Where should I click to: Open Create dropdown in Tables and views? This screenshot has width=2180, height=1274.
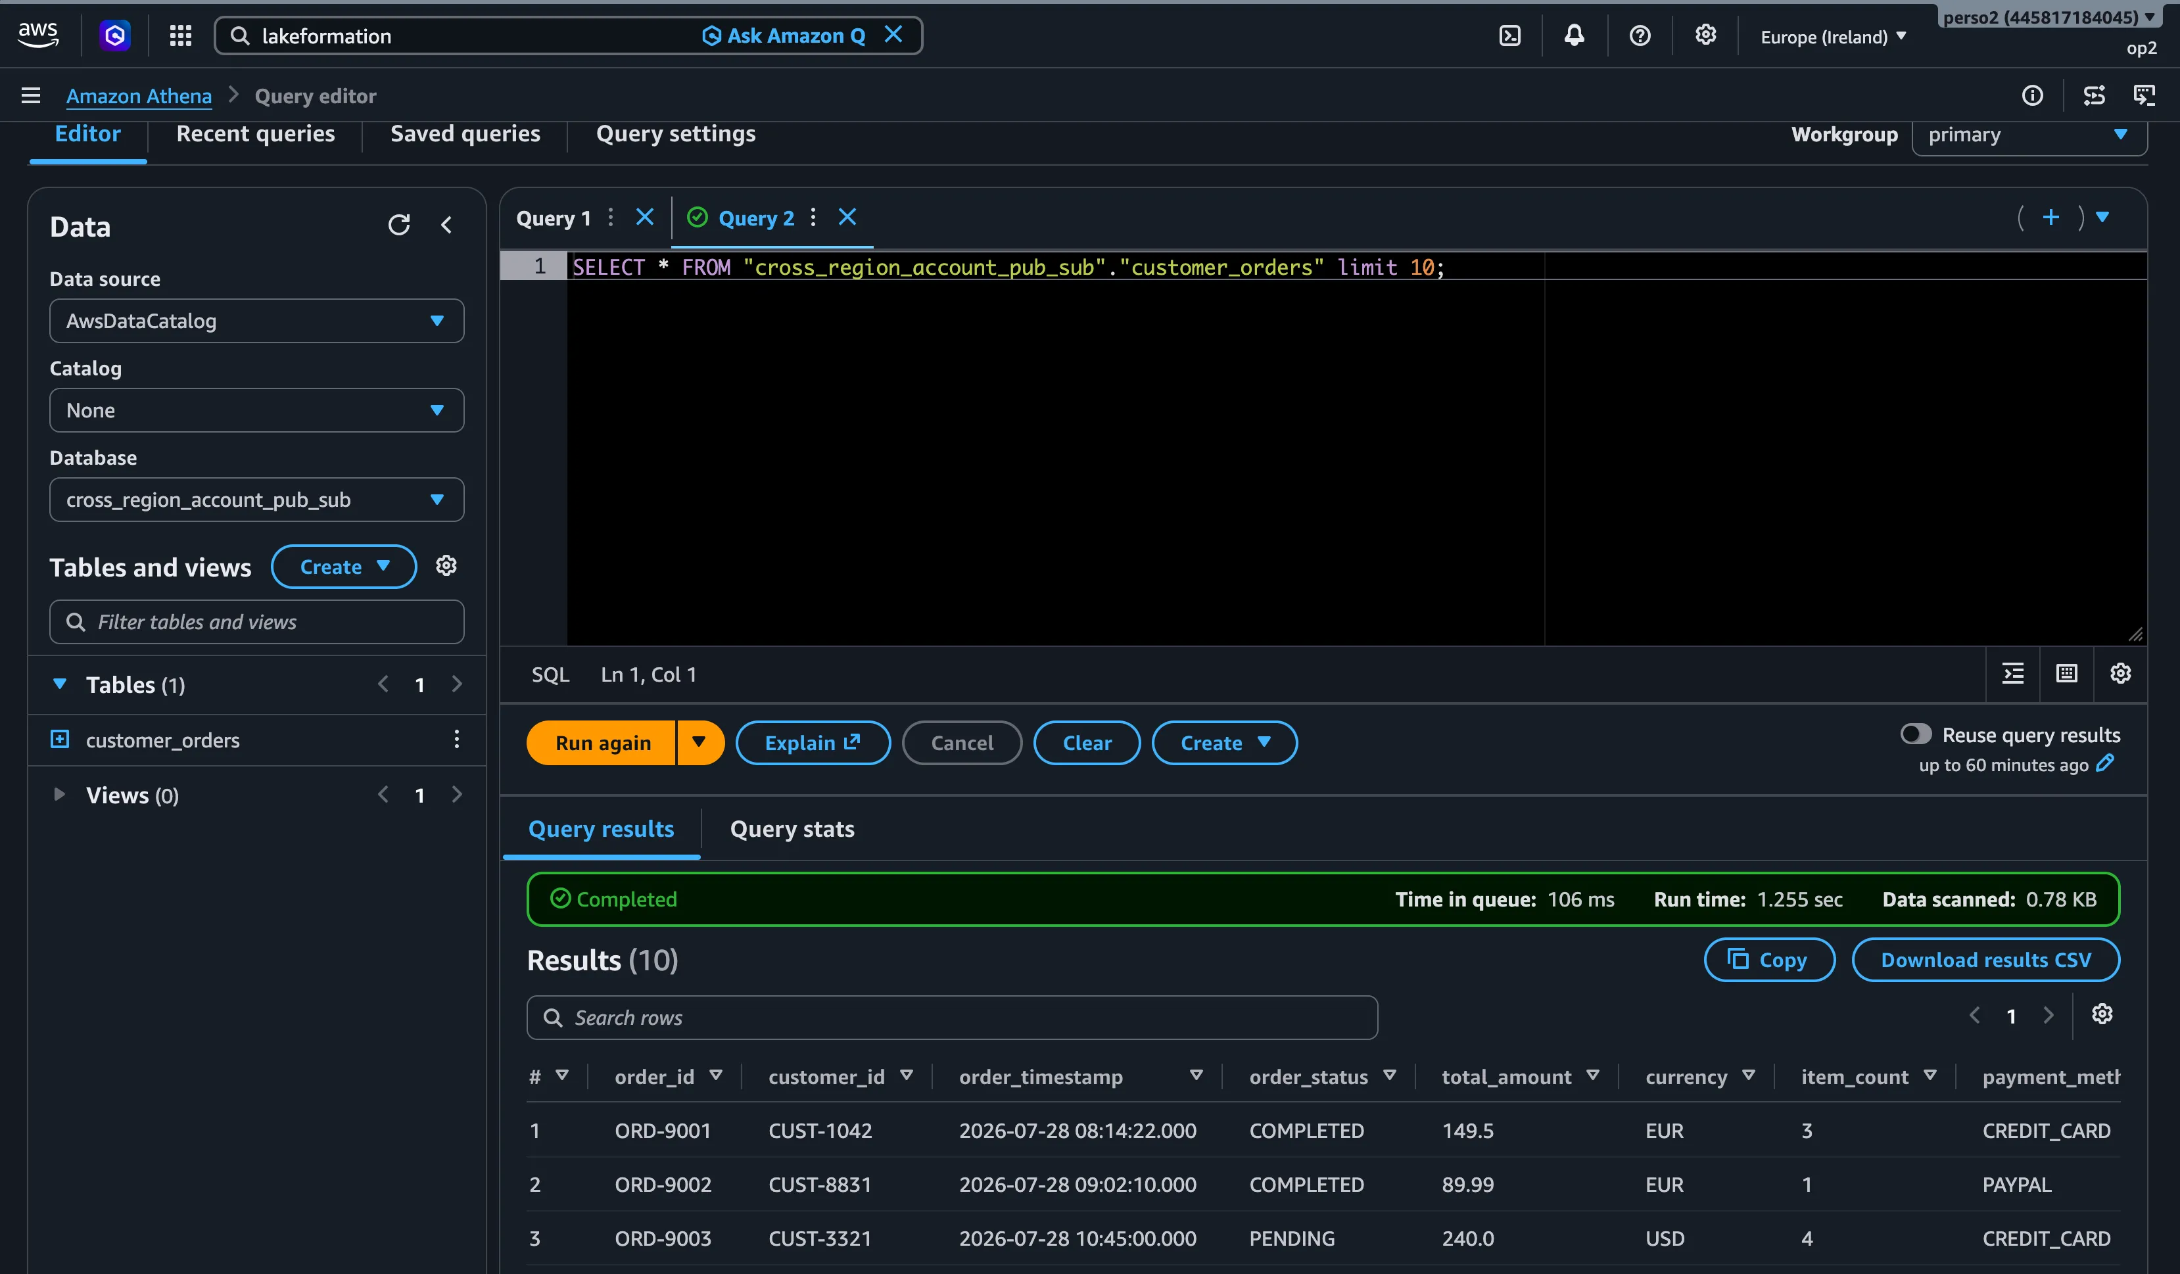[343, 567]
